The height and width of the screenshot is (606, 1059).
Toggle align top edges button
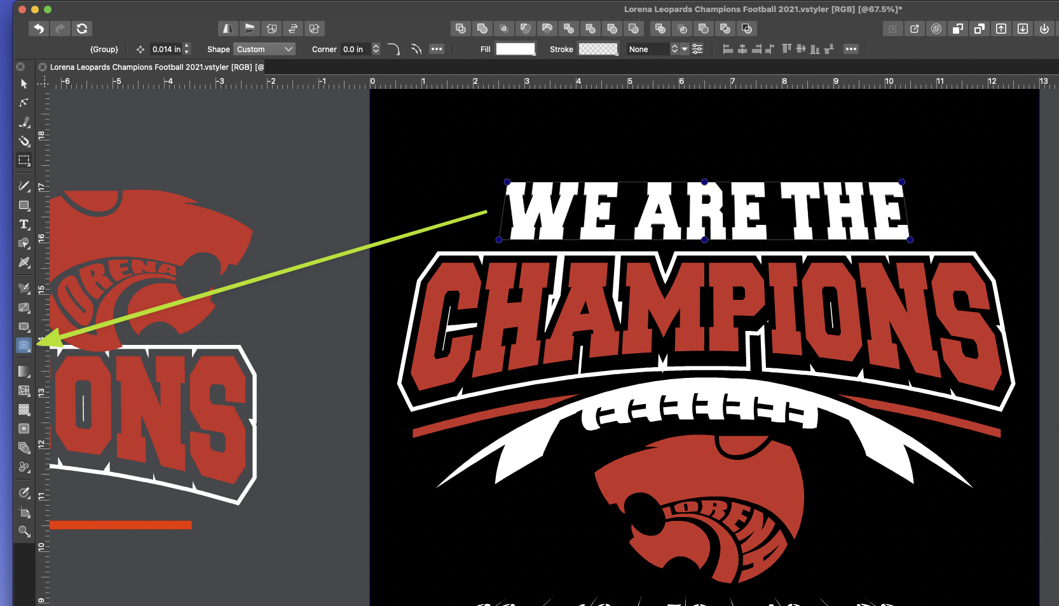pos(787,49)
